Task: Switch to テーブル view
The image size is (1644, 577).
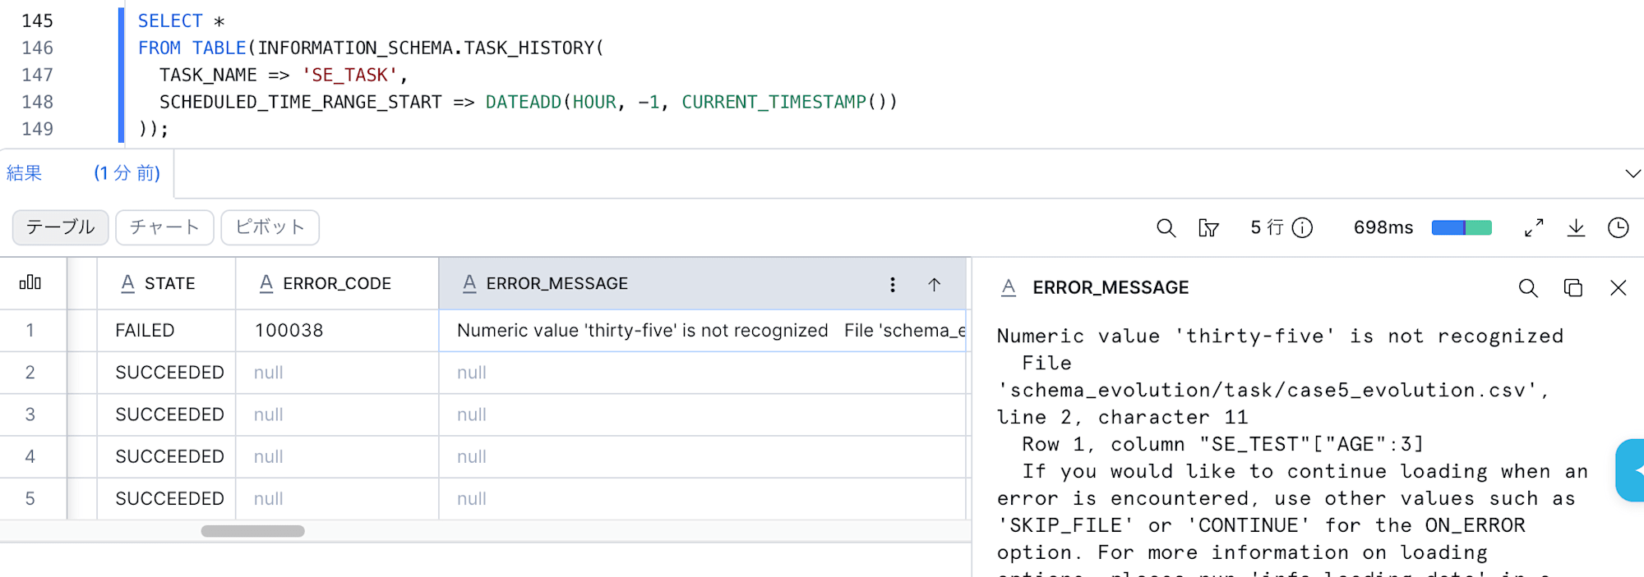Action: pos(61,227)
